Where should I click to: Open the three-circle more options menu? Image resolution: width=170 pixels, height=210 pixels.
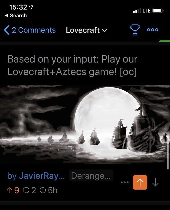click(152, 30)
